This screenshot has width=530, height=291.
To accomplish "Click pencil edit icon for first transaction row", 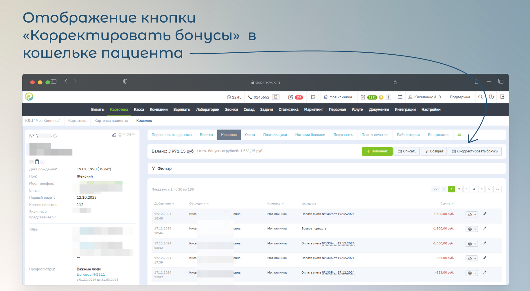I will click(x=485, y=214).
